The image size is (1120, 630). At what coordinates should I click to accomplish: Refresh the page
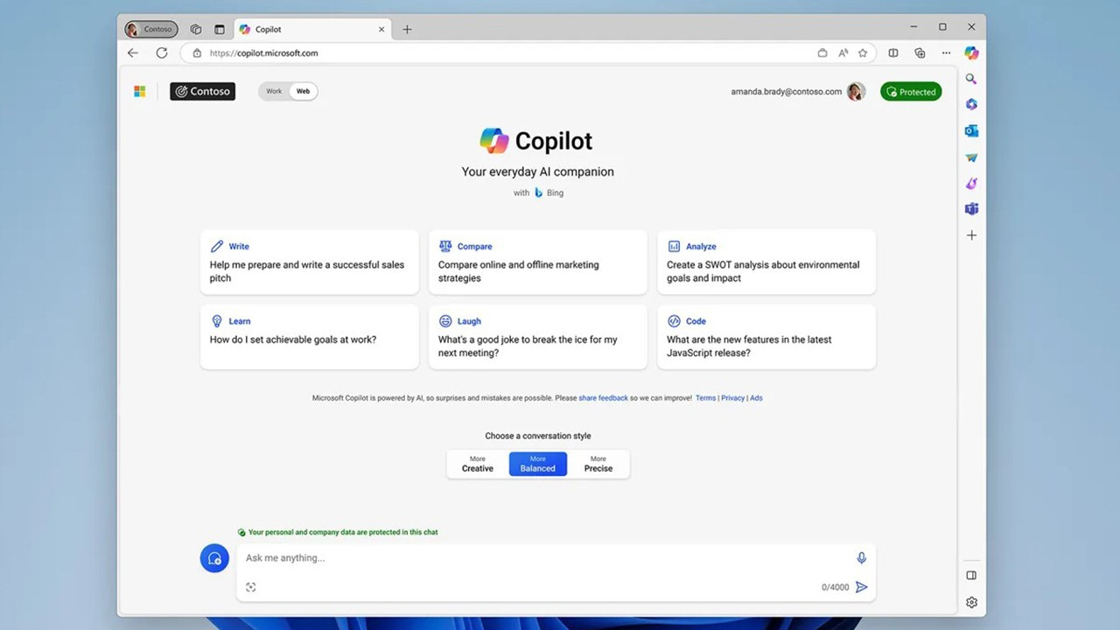pyautogui.click(x=162, y=52)
